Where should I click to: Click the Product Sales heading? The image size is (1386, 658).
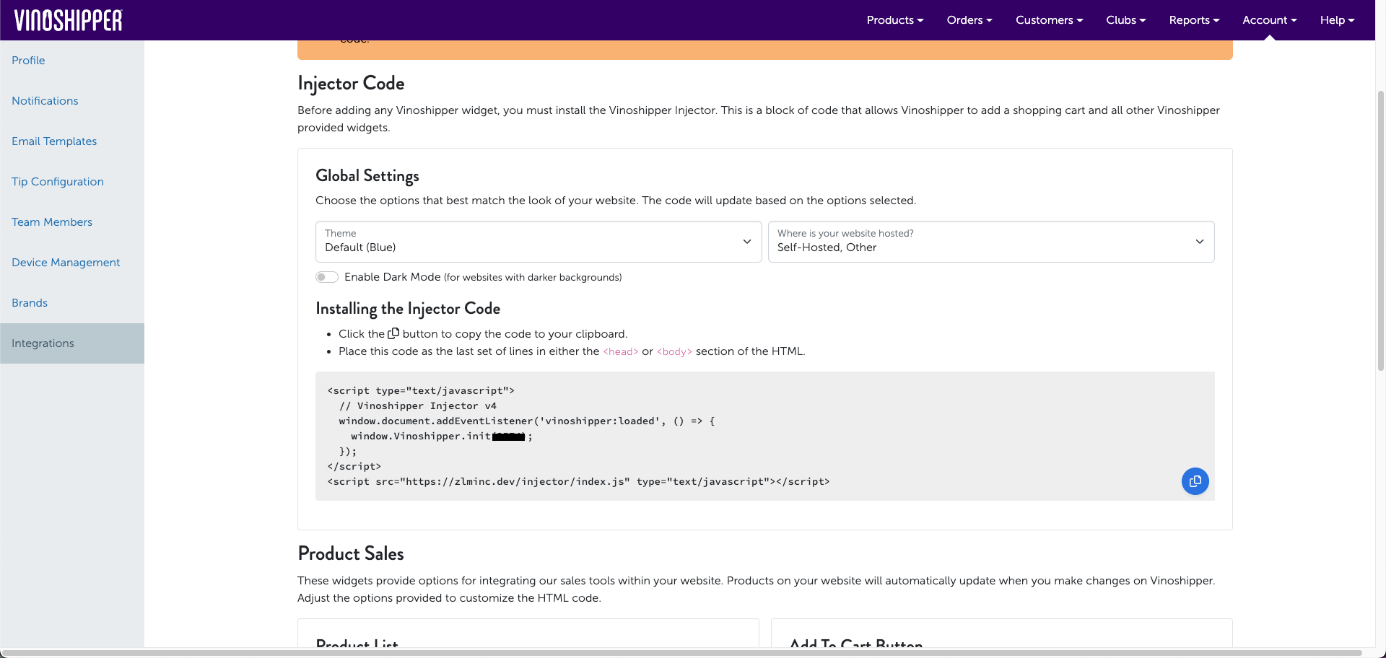coord(351,553)
